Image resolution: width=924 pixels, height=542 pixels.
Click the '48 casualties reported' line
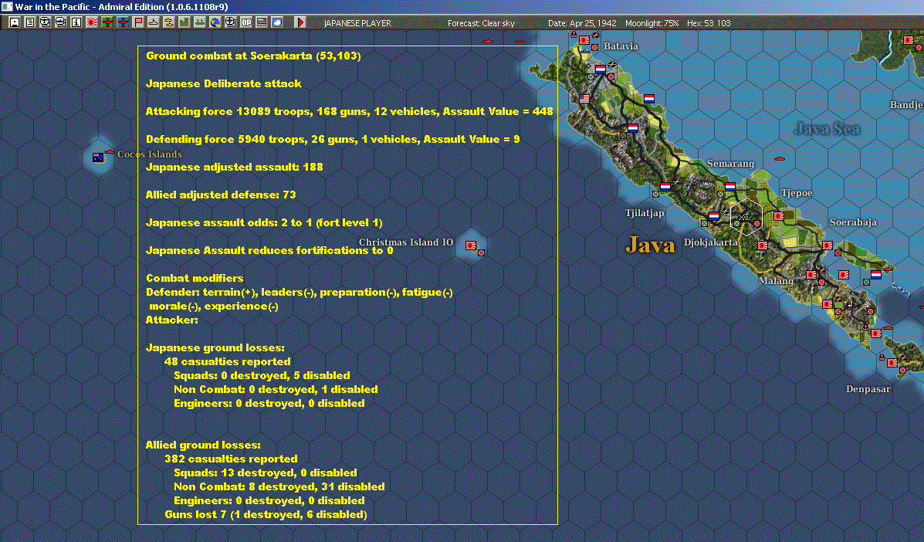[x=228, y=362]
